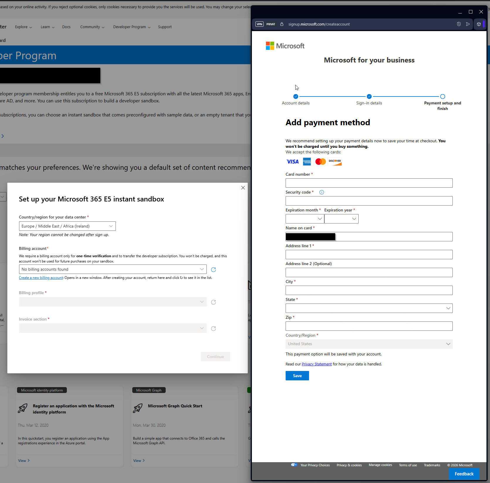
Task: Open the data center region dropdown
Action: (x=67, y=226)
